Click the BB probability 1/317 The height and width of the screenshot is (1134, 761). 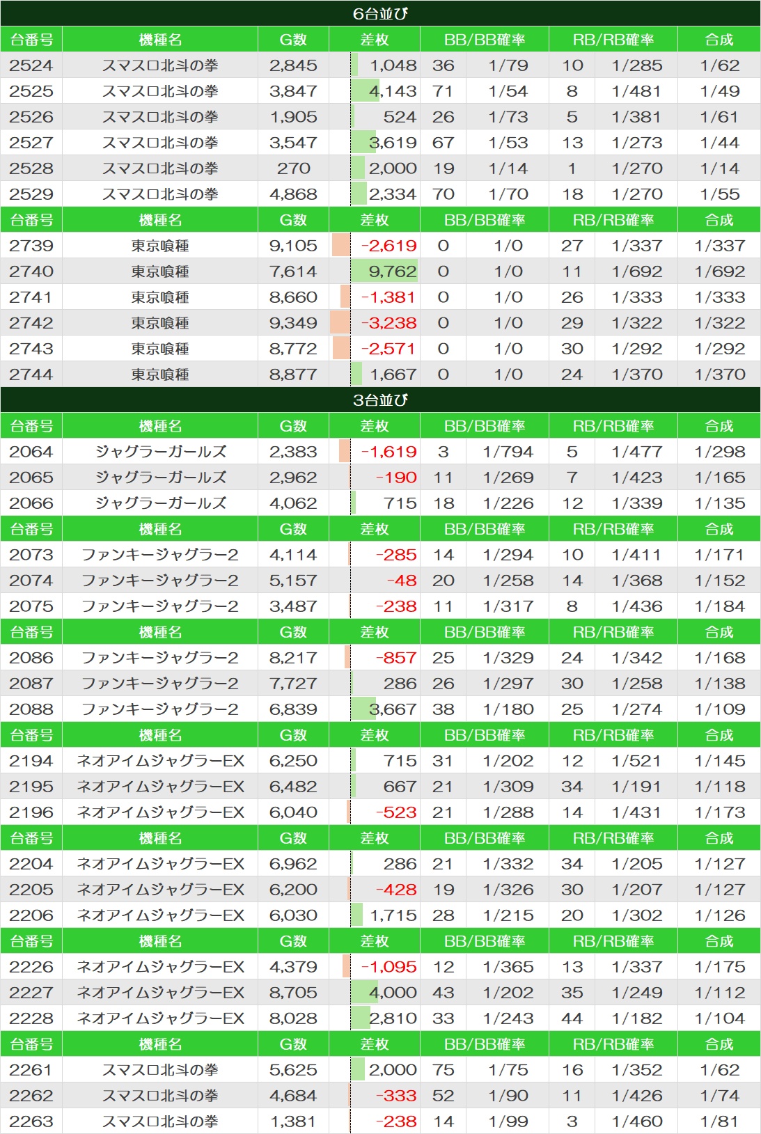tap(508, 606)
